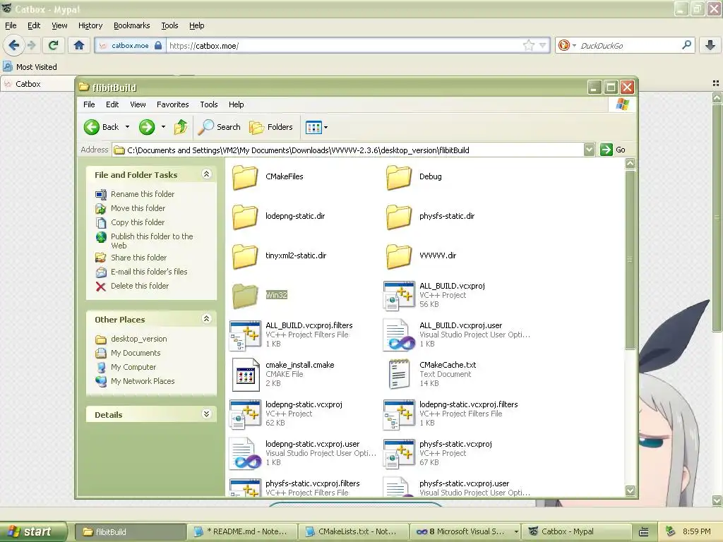Switch to Microsoft Visual Studio taskbar group
The height and width of the screenshot is (542, 723).
click(x=465, y=531)
